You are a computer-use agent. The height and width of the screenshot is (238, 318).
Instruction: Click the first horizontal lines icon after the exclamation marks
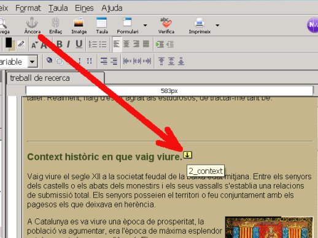[x=104, y=61]
